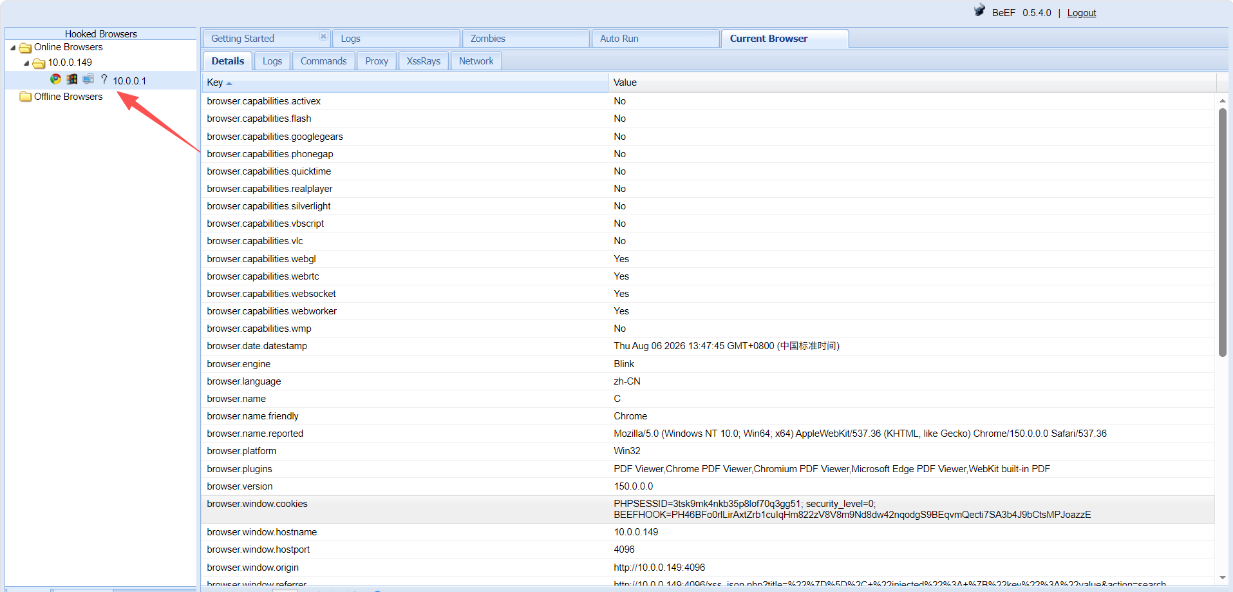Click the browser.plugins PDF Viewer value
The width and height of the screenshot is (1233, 592).
[x=832, y=469]
